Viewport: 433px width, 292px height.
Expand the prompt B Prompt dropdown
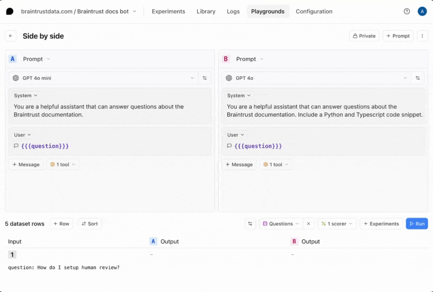point(250,59)
